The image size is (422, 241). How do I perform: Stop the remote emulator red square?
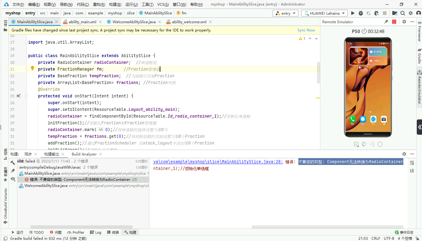click(x=394, y=22)
